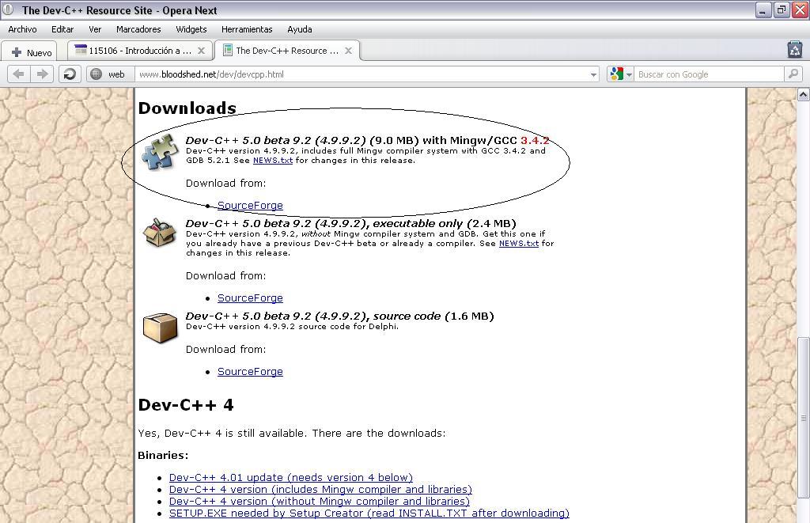Click the open box executable-only icon

click(x=160, y=232)
